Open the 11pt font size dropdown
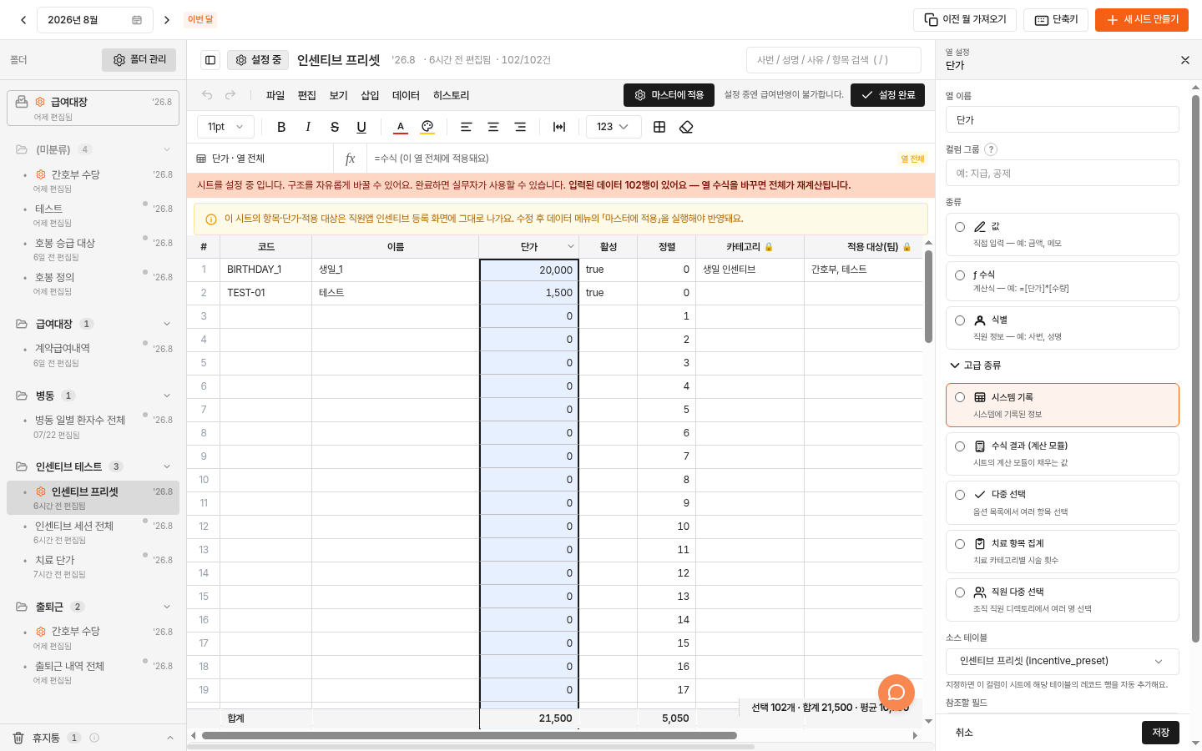Image resolution: width=1202 pixels, height=751 pixels. 225,127
